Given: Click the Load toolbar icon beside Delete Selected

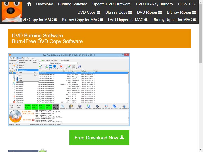Looking at the screenshot, I should point(55,67).
